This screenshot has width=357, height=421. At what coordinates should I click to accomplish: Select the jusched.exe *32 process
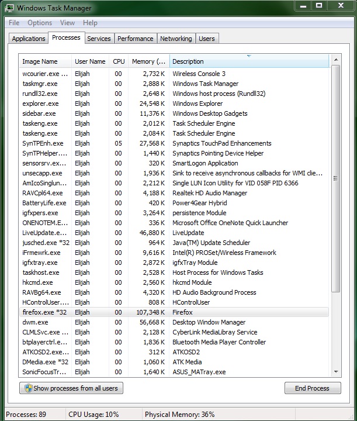174,243
